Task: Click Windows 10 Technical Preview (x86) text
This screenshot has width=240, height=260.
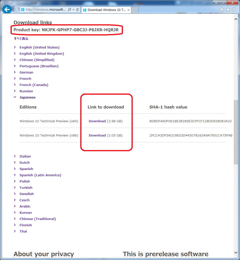Action: (x=49, y=135)
